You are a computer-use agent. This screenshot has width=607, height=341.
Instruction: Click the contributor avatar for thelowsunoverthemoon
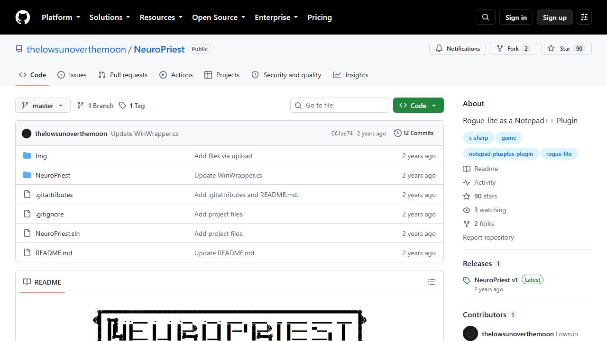click(470, 334)
